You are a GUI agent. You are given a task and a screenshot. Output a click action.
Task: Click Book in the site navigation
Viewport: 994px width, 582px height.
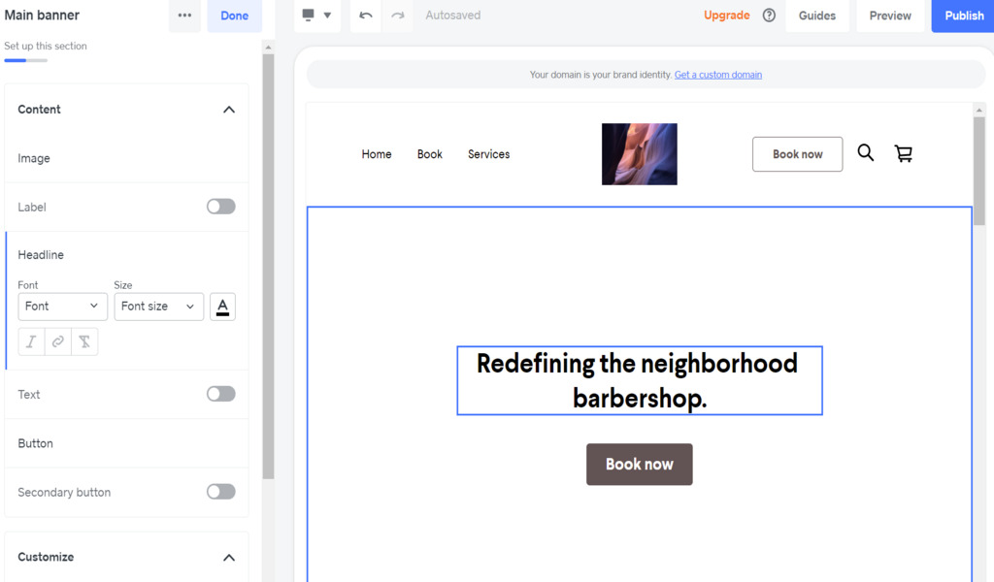(430, 154)
